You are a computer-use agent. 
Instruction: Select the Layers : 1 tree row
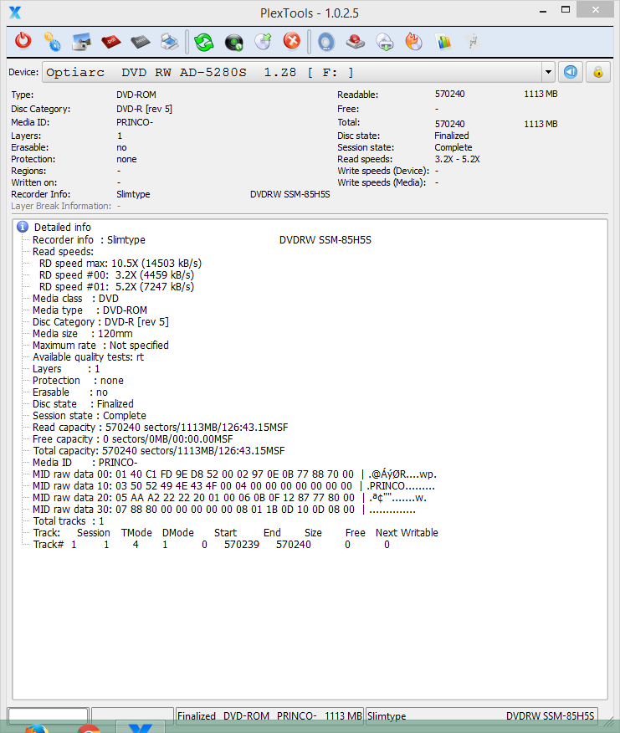[x=66, y=368]
